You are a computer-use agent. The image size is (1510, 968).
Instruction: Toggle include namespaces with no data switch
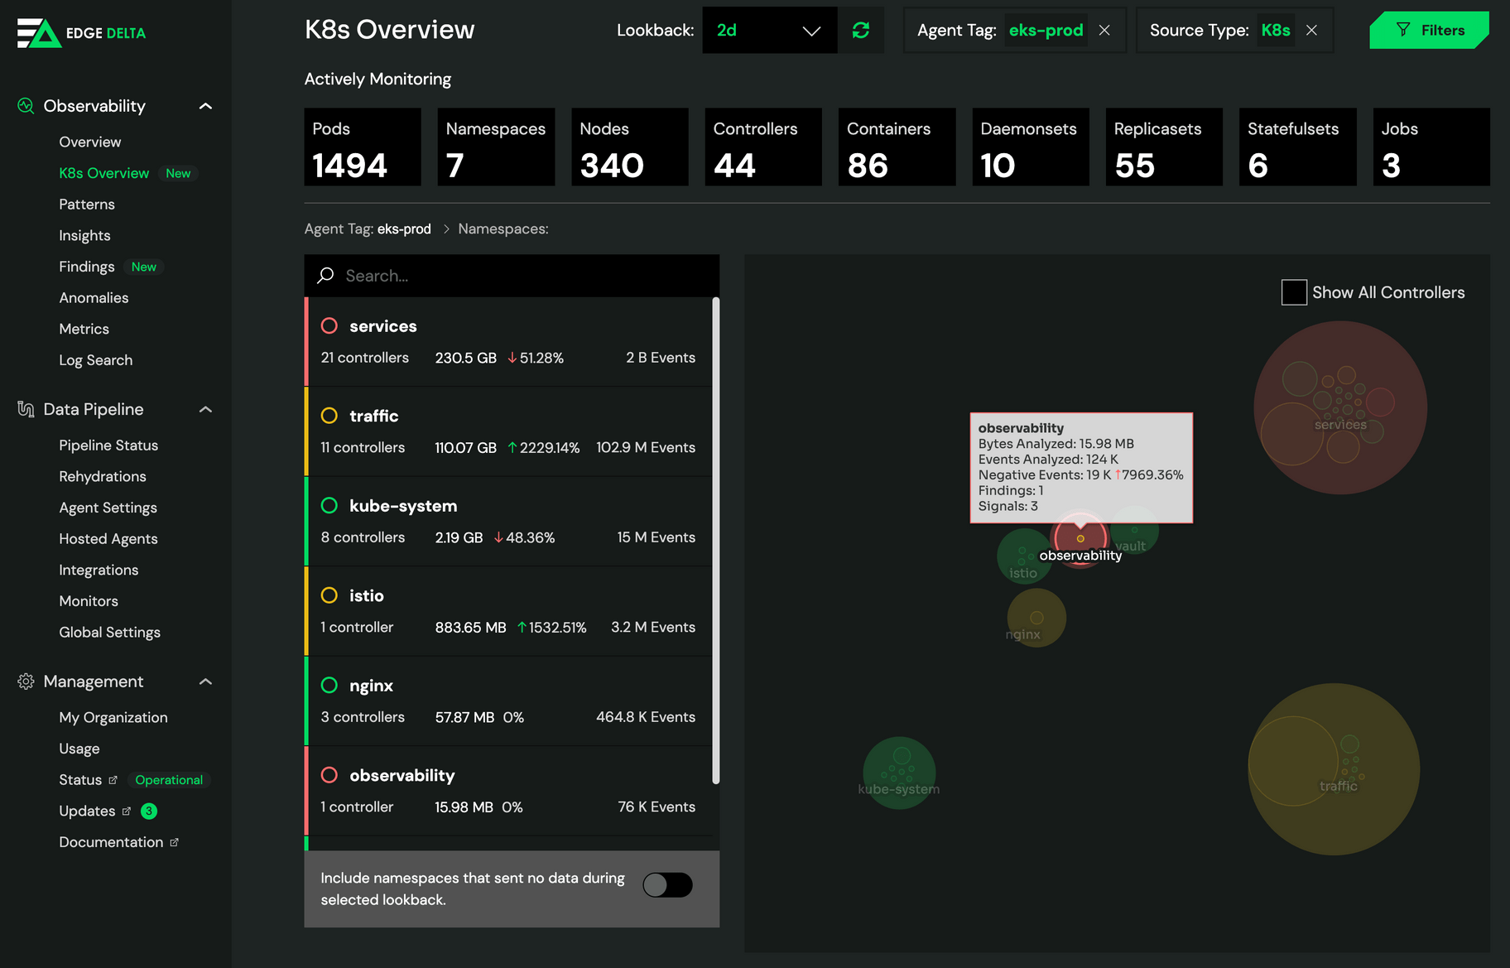(667, 885)
